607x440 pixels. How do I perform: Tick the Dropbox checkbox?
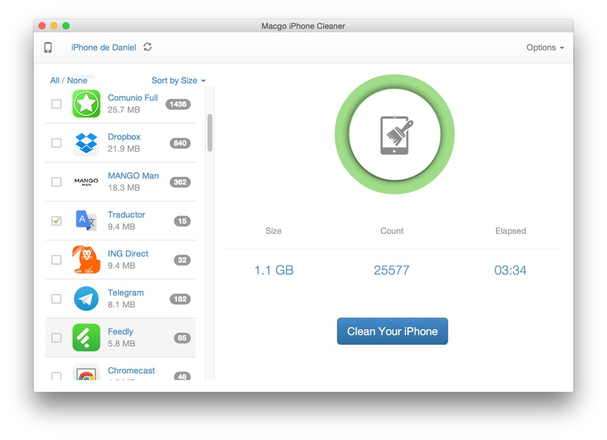coord(57,143)
